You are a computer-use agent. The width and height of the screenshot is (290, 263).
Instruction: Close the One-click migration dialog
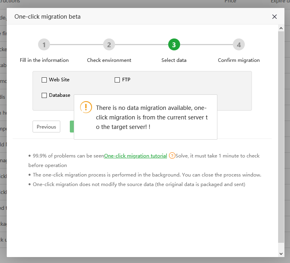point(275,17)
